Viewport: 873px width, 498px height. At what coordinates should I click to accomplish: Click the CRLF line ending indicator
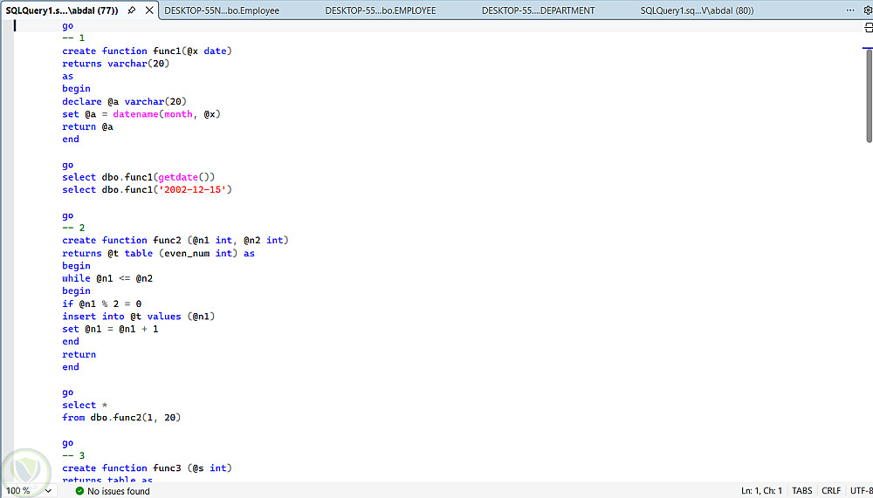point(831,491)
